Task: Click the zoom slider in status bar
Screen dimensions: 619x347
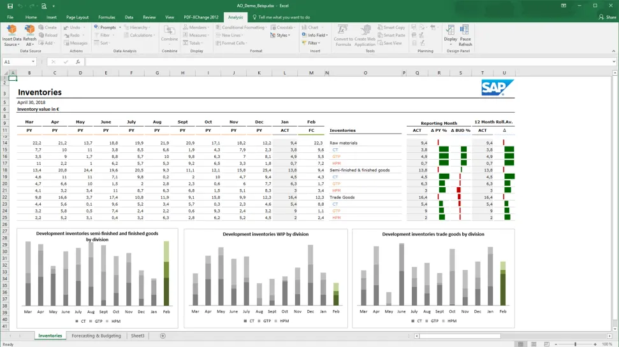Action: pos(575,344)
